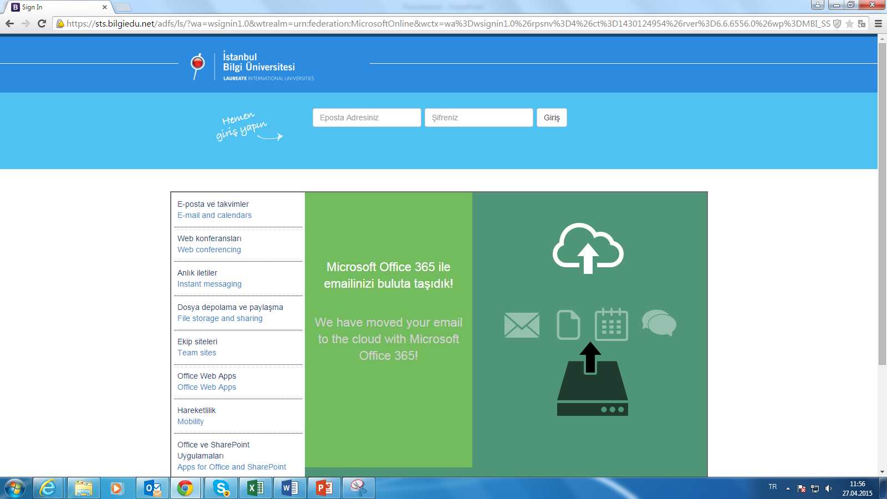
Task: Click the cloud upload icon
Action: pyautogui.click(x=588, y=248)
